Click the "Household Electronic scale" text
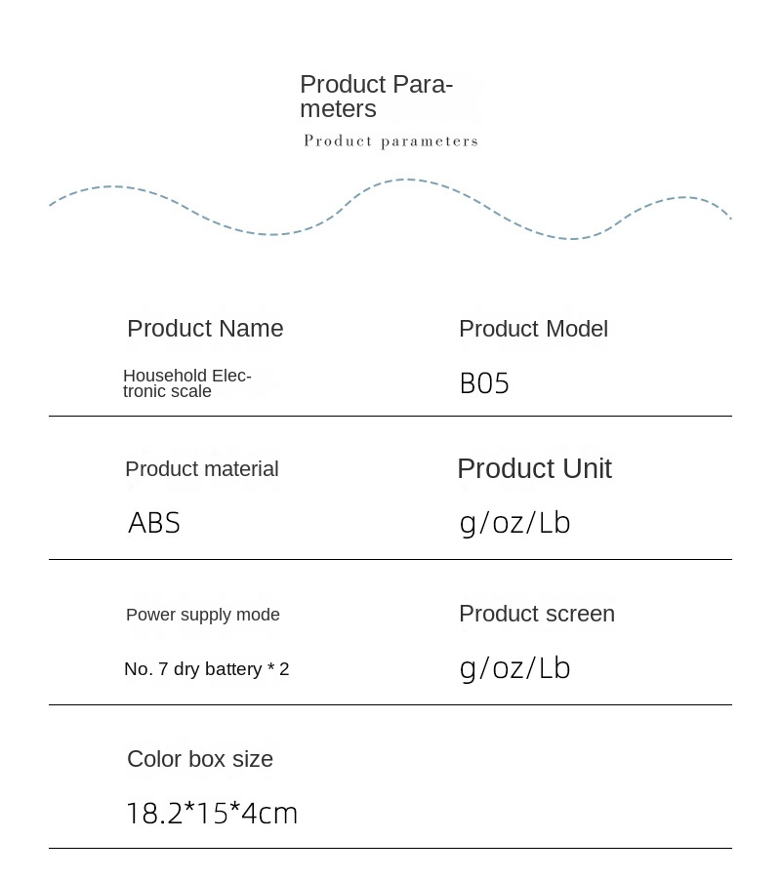The image size is (781, 879). 186,383
